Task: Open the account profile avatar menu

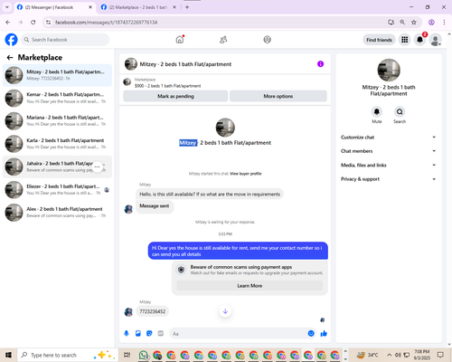Action: pos(436,40)
